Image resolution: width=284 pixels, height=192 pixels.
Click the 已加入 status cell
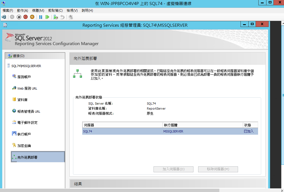click(249, 131)
